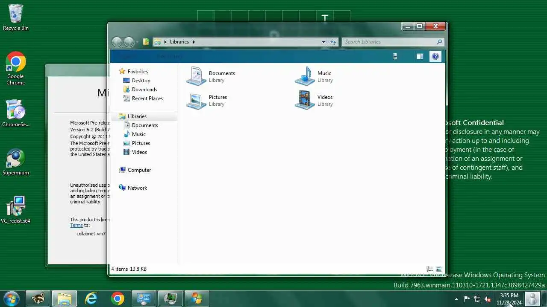Open the recent pages dropdown beside Forward
Screen dimensions: 547x307
(137, 42)
